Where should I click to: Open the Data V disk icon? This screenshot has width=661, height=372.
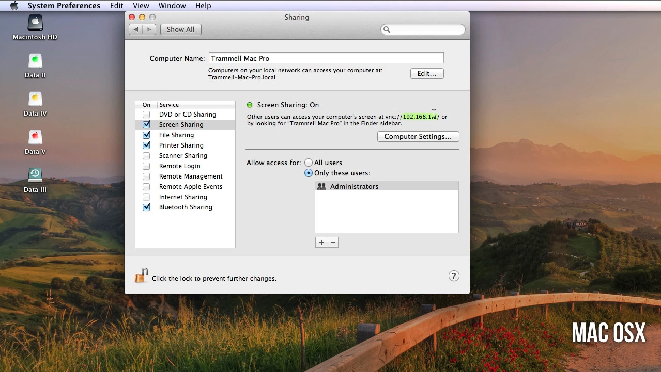click(x=34, y=136)
